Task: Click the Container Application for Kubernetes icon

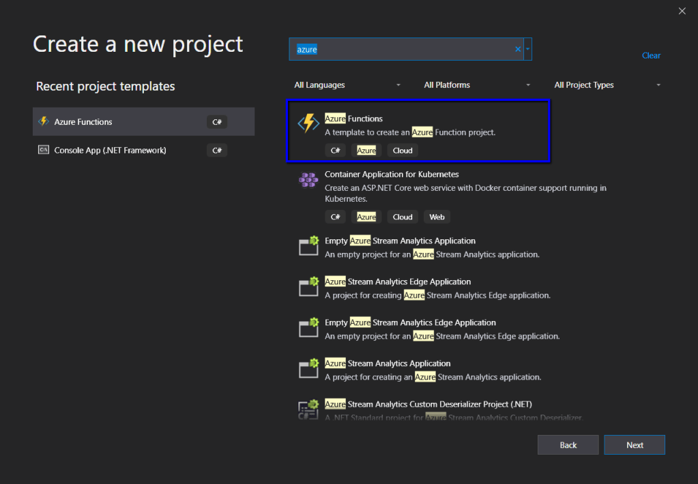Action: pos(308,180)
